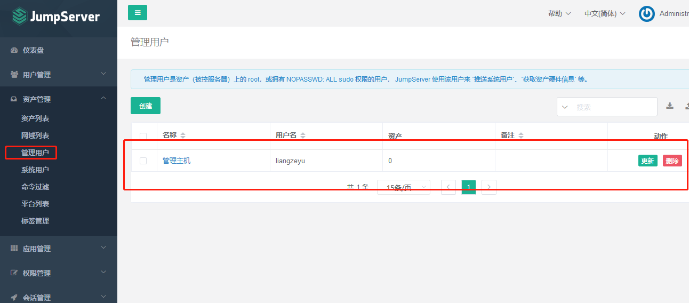Click the hamburger menu toggle button
689x303 pixels.
click(x=138, y=13)
